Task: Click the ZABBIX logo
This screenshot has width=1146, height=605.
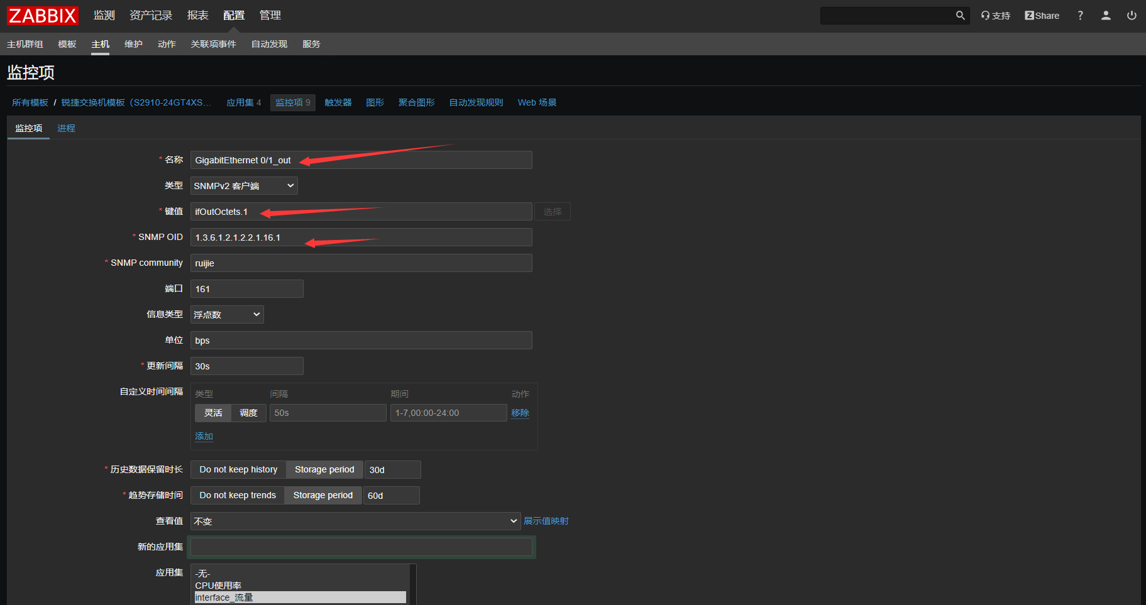Action: 43,15
